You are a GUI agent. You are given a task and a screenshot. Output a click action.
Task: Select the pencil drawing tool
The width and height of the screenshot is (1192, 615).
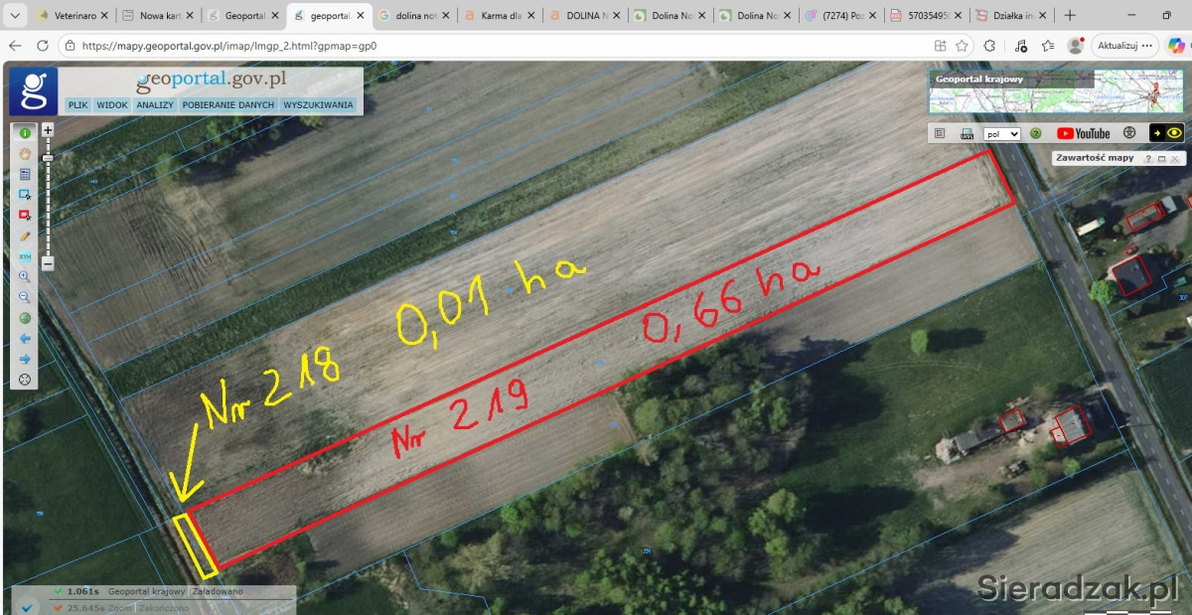[25, 236]
